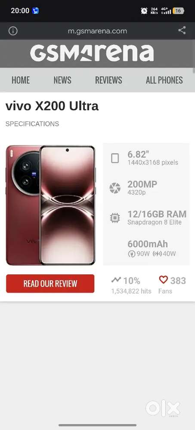
Task: Tap the site info icon
Action: (13, 31)
